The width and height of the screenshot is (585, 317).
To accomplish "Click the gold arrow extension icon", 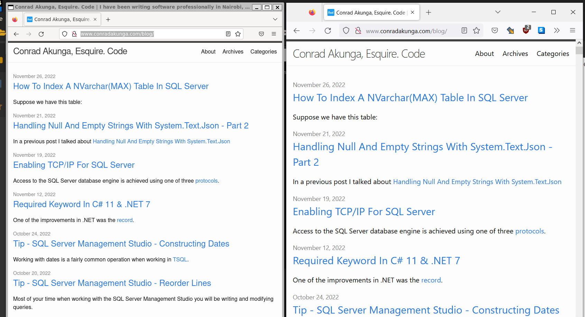I will pos(510,30).
